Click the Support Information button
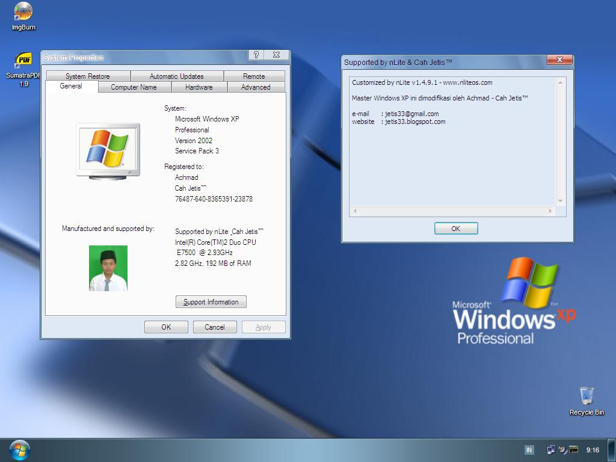The height and width of the screenshot is (462, 616). pyautogui.click(x=211, y=302)
